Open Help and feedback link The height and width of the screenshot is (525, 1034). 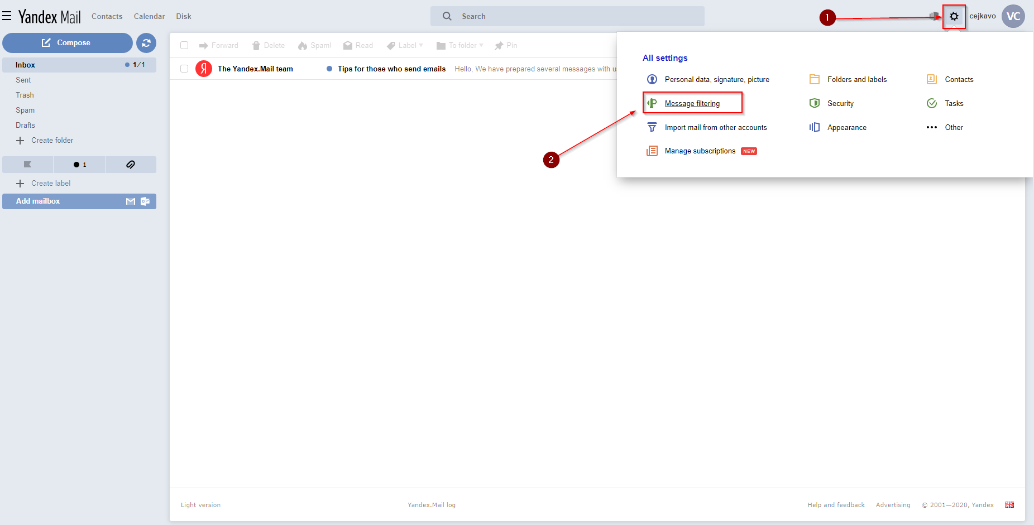tap(836, 505)
